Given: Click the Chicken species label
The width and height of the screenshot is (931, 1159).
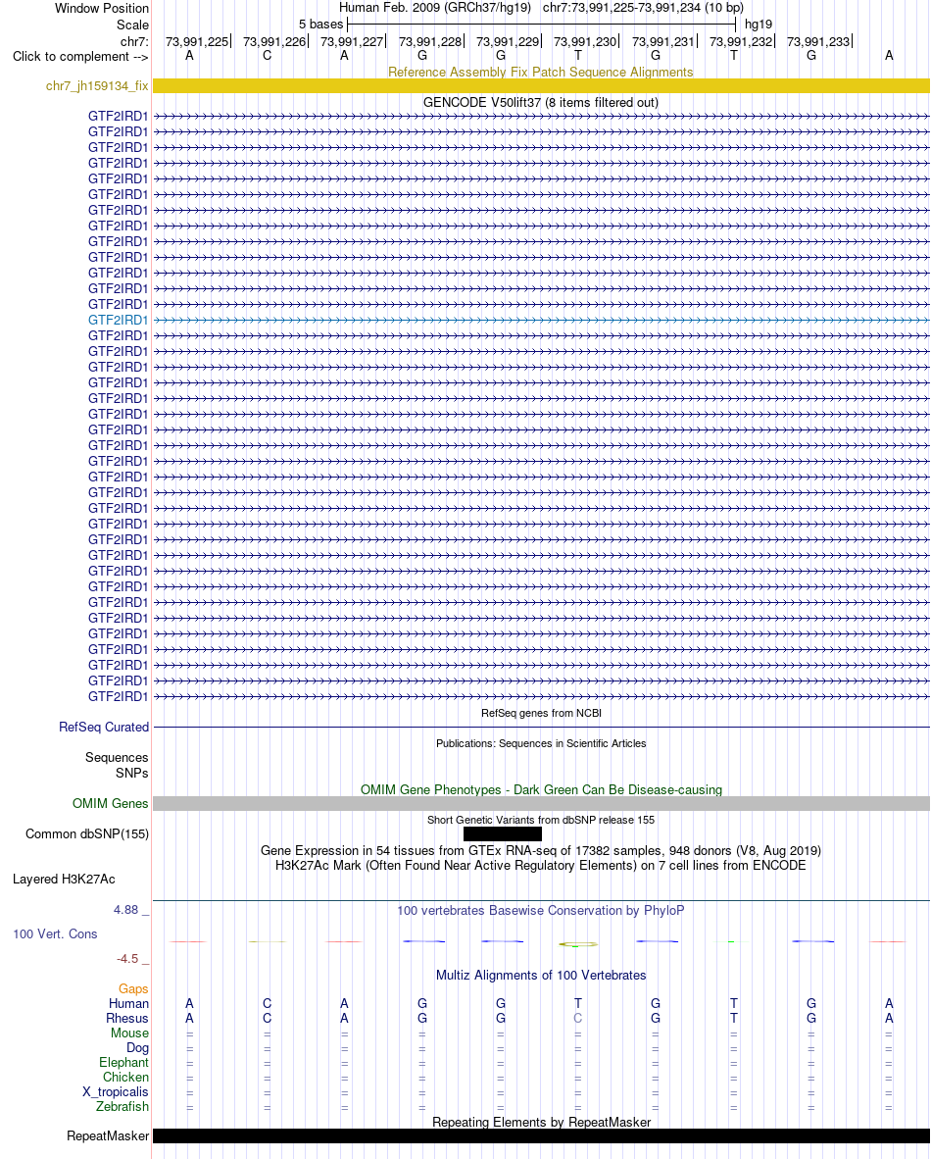Looking at the screenshot, I should [x=125, y=1078].
